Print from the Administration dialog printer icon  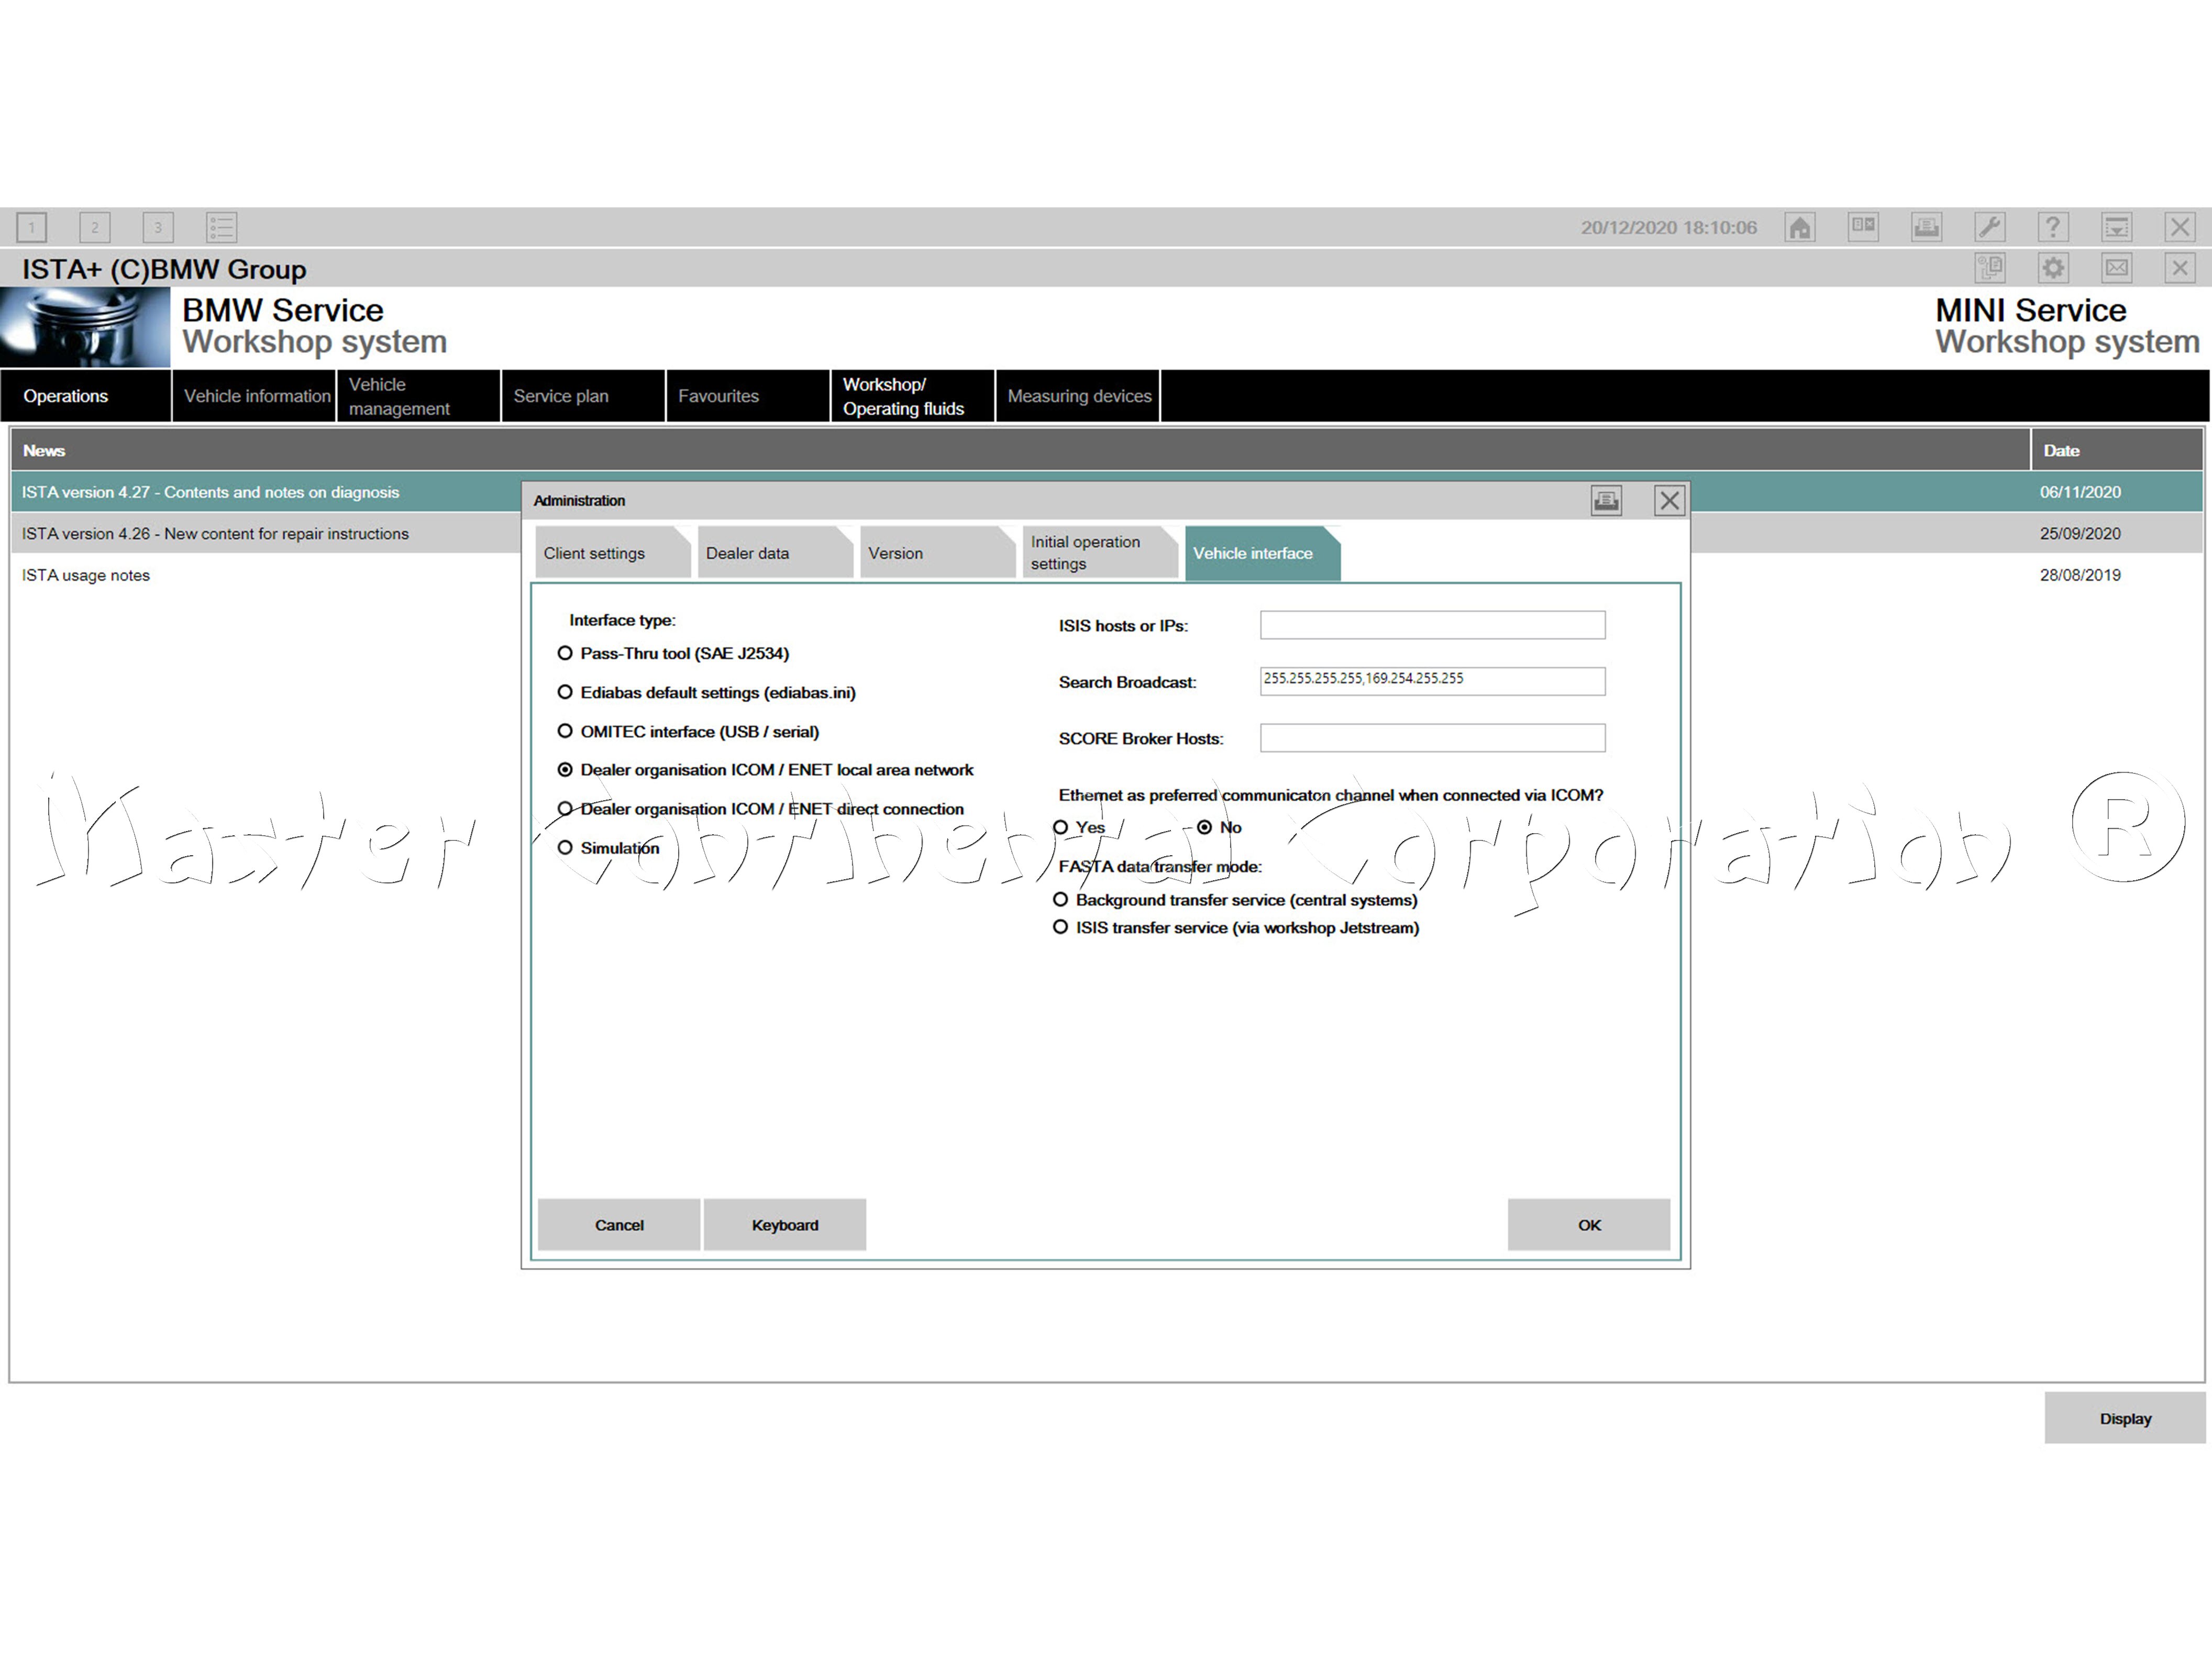tap(1606, 500)
